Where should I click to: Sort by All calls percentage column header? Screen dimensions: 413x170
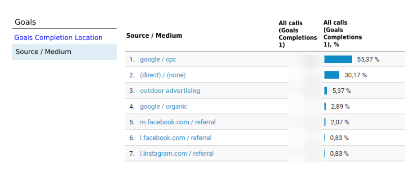pyautogui.click(x=342, y=34)
